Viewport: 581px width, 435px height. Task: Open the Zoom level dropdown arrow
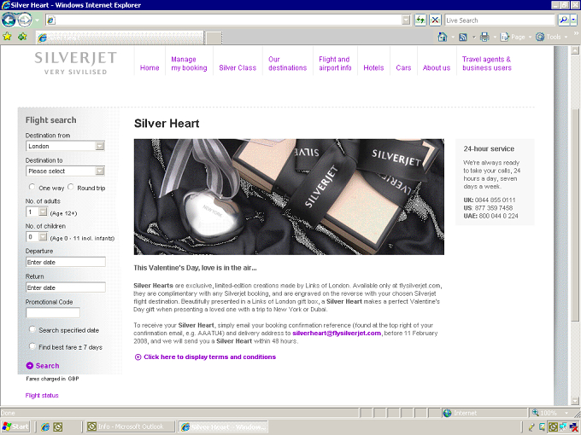(566, 413)
